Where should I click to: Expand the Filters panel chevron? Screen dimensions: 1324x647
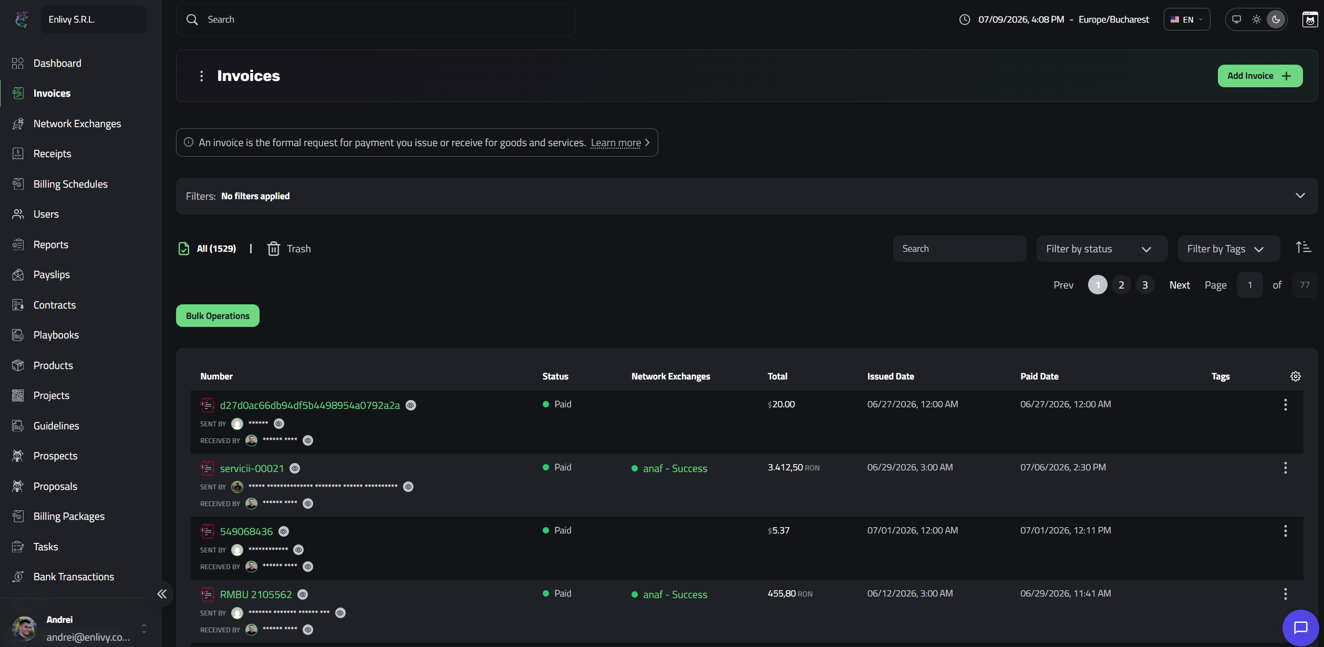click(1300, 196)
